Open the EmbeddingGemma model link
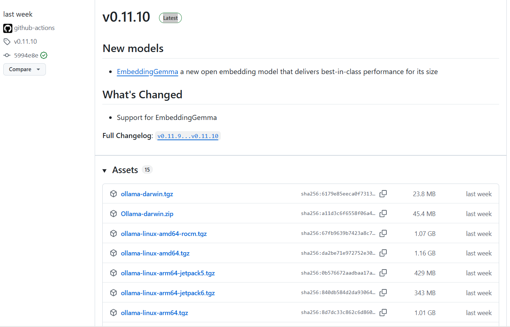Viewport: 510px width, 327px height. pyautogui.click(x=147, y=72)
